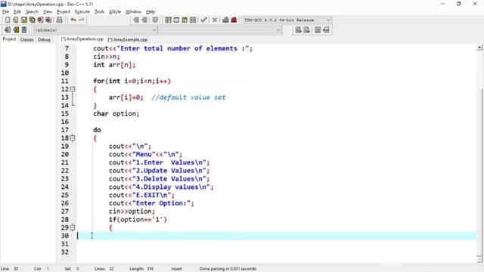Click the line containing "4.Display values"
This screenshot has width=484, height=272.
pyautogui.click(x=161, y=187)
